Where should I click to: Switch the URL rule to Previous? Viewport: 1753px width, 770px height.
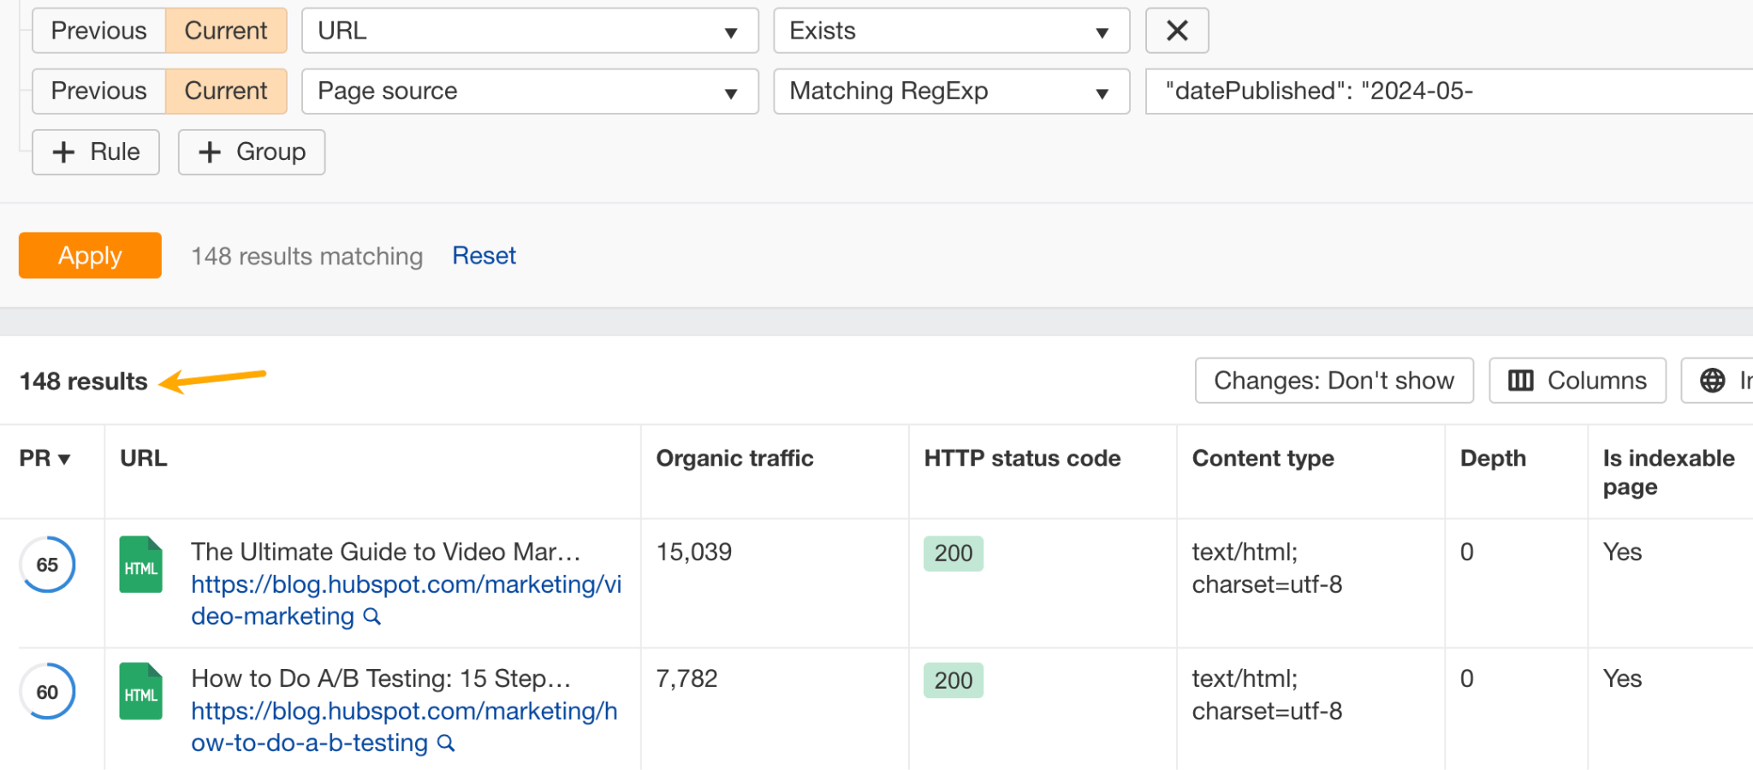98,31
